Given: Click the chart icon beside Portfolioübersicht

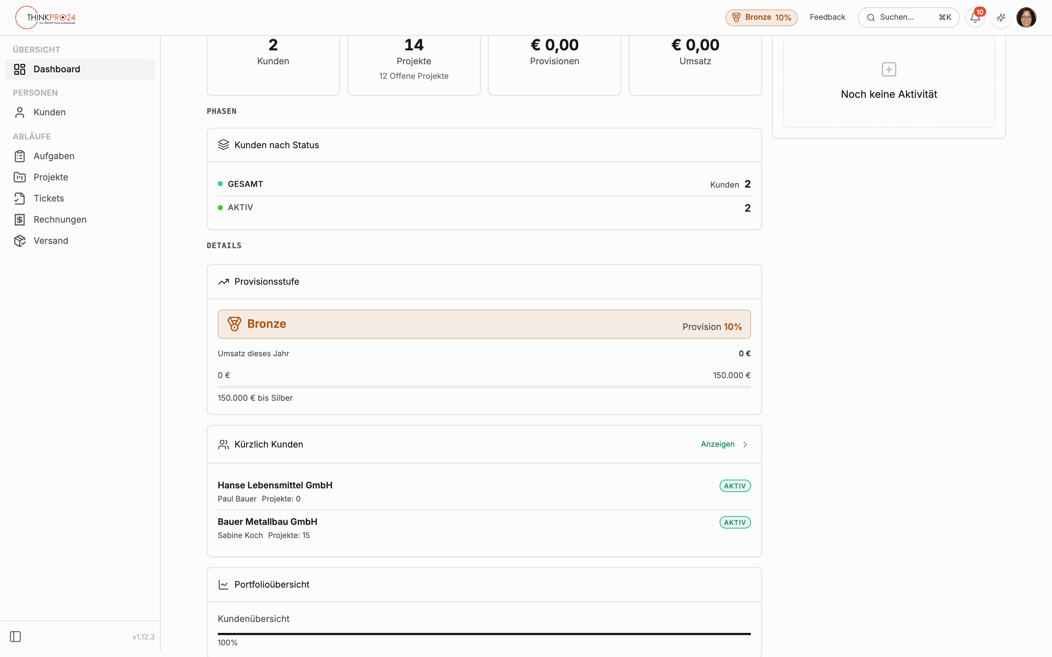Looking at the screenshot, I should pyautogui.click(x=224, y=584).
